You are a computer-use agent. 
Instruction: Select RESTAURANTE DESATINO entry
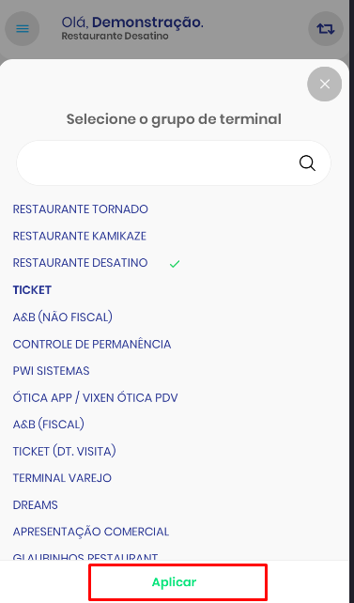(81, 263)
